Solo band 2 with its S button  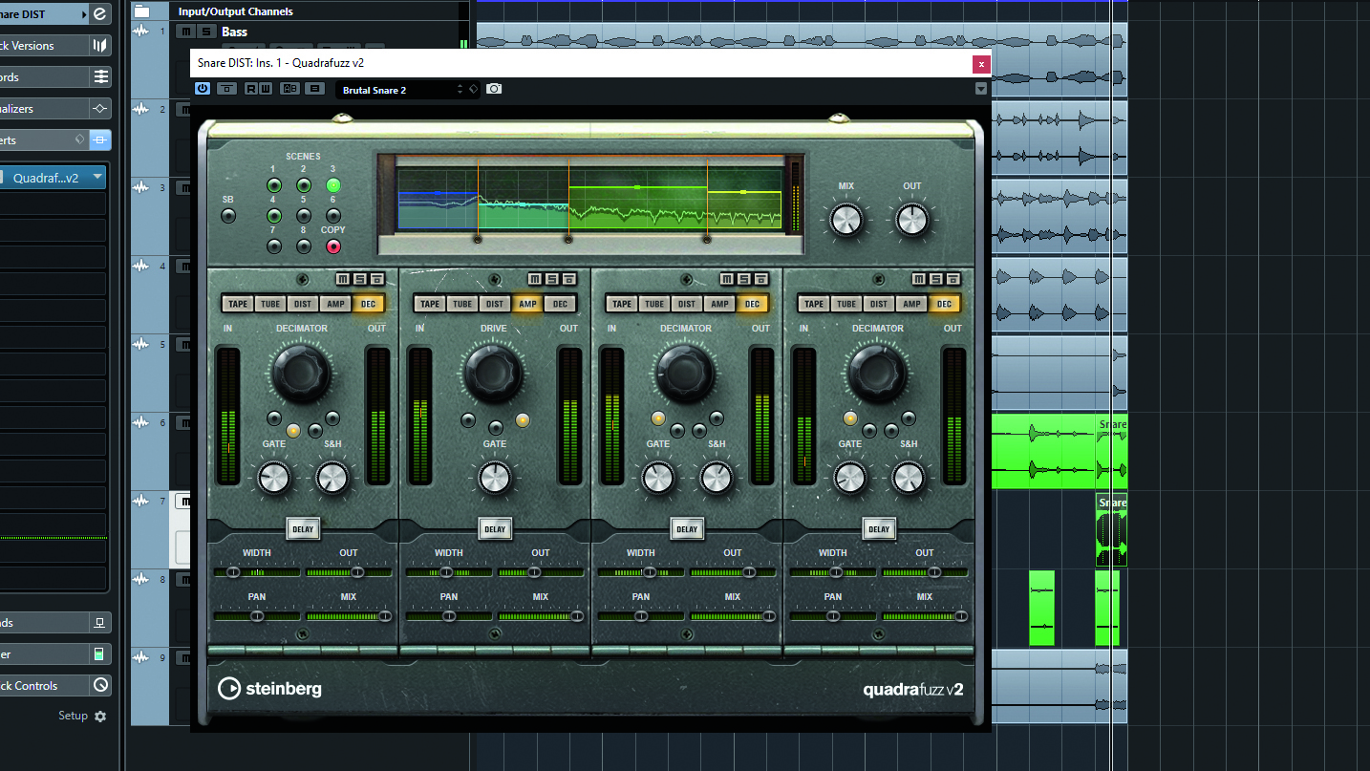point(552,279)
